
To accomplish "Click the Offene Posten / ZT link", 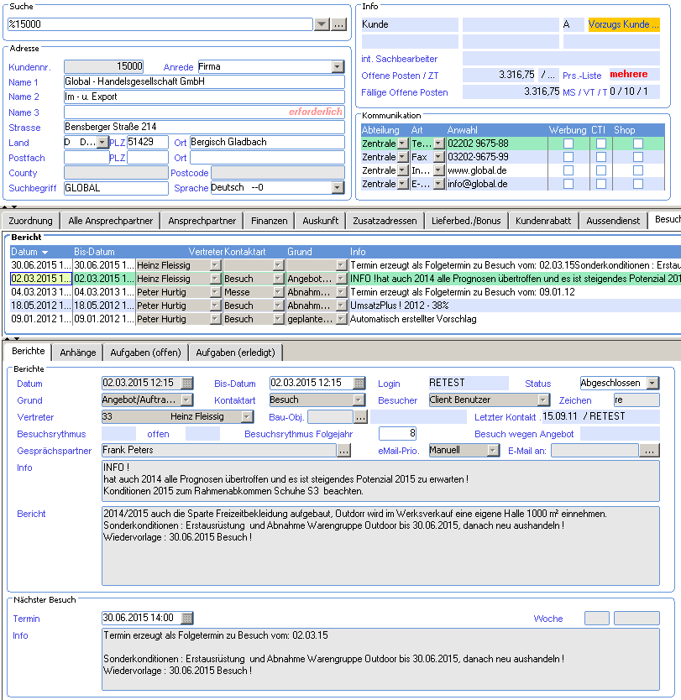I will [400, 76].
